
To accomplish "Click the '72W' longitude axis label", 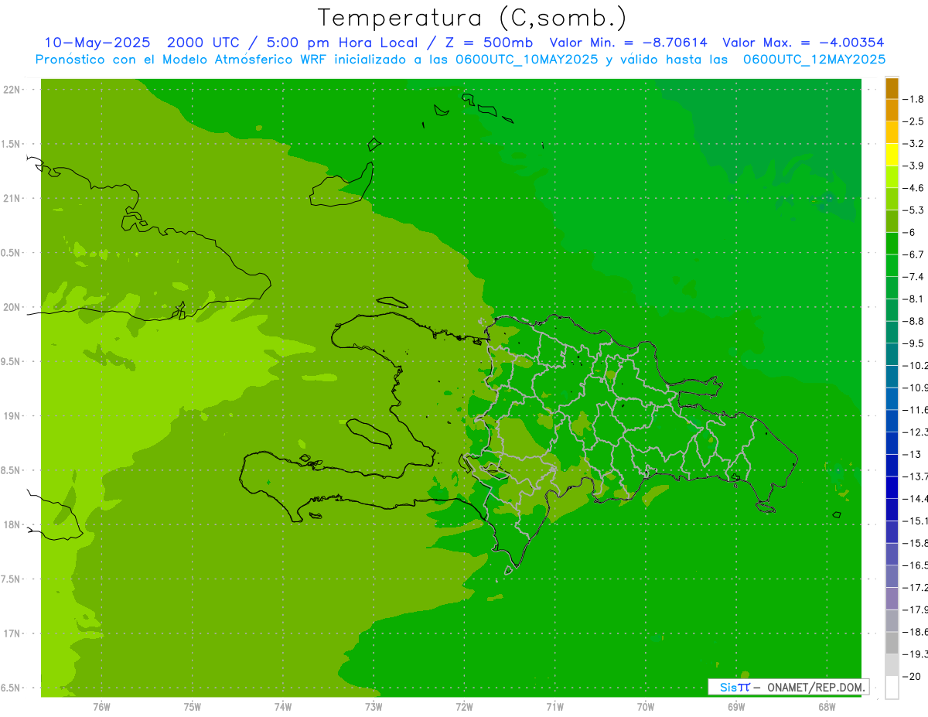I will point(464,707).
